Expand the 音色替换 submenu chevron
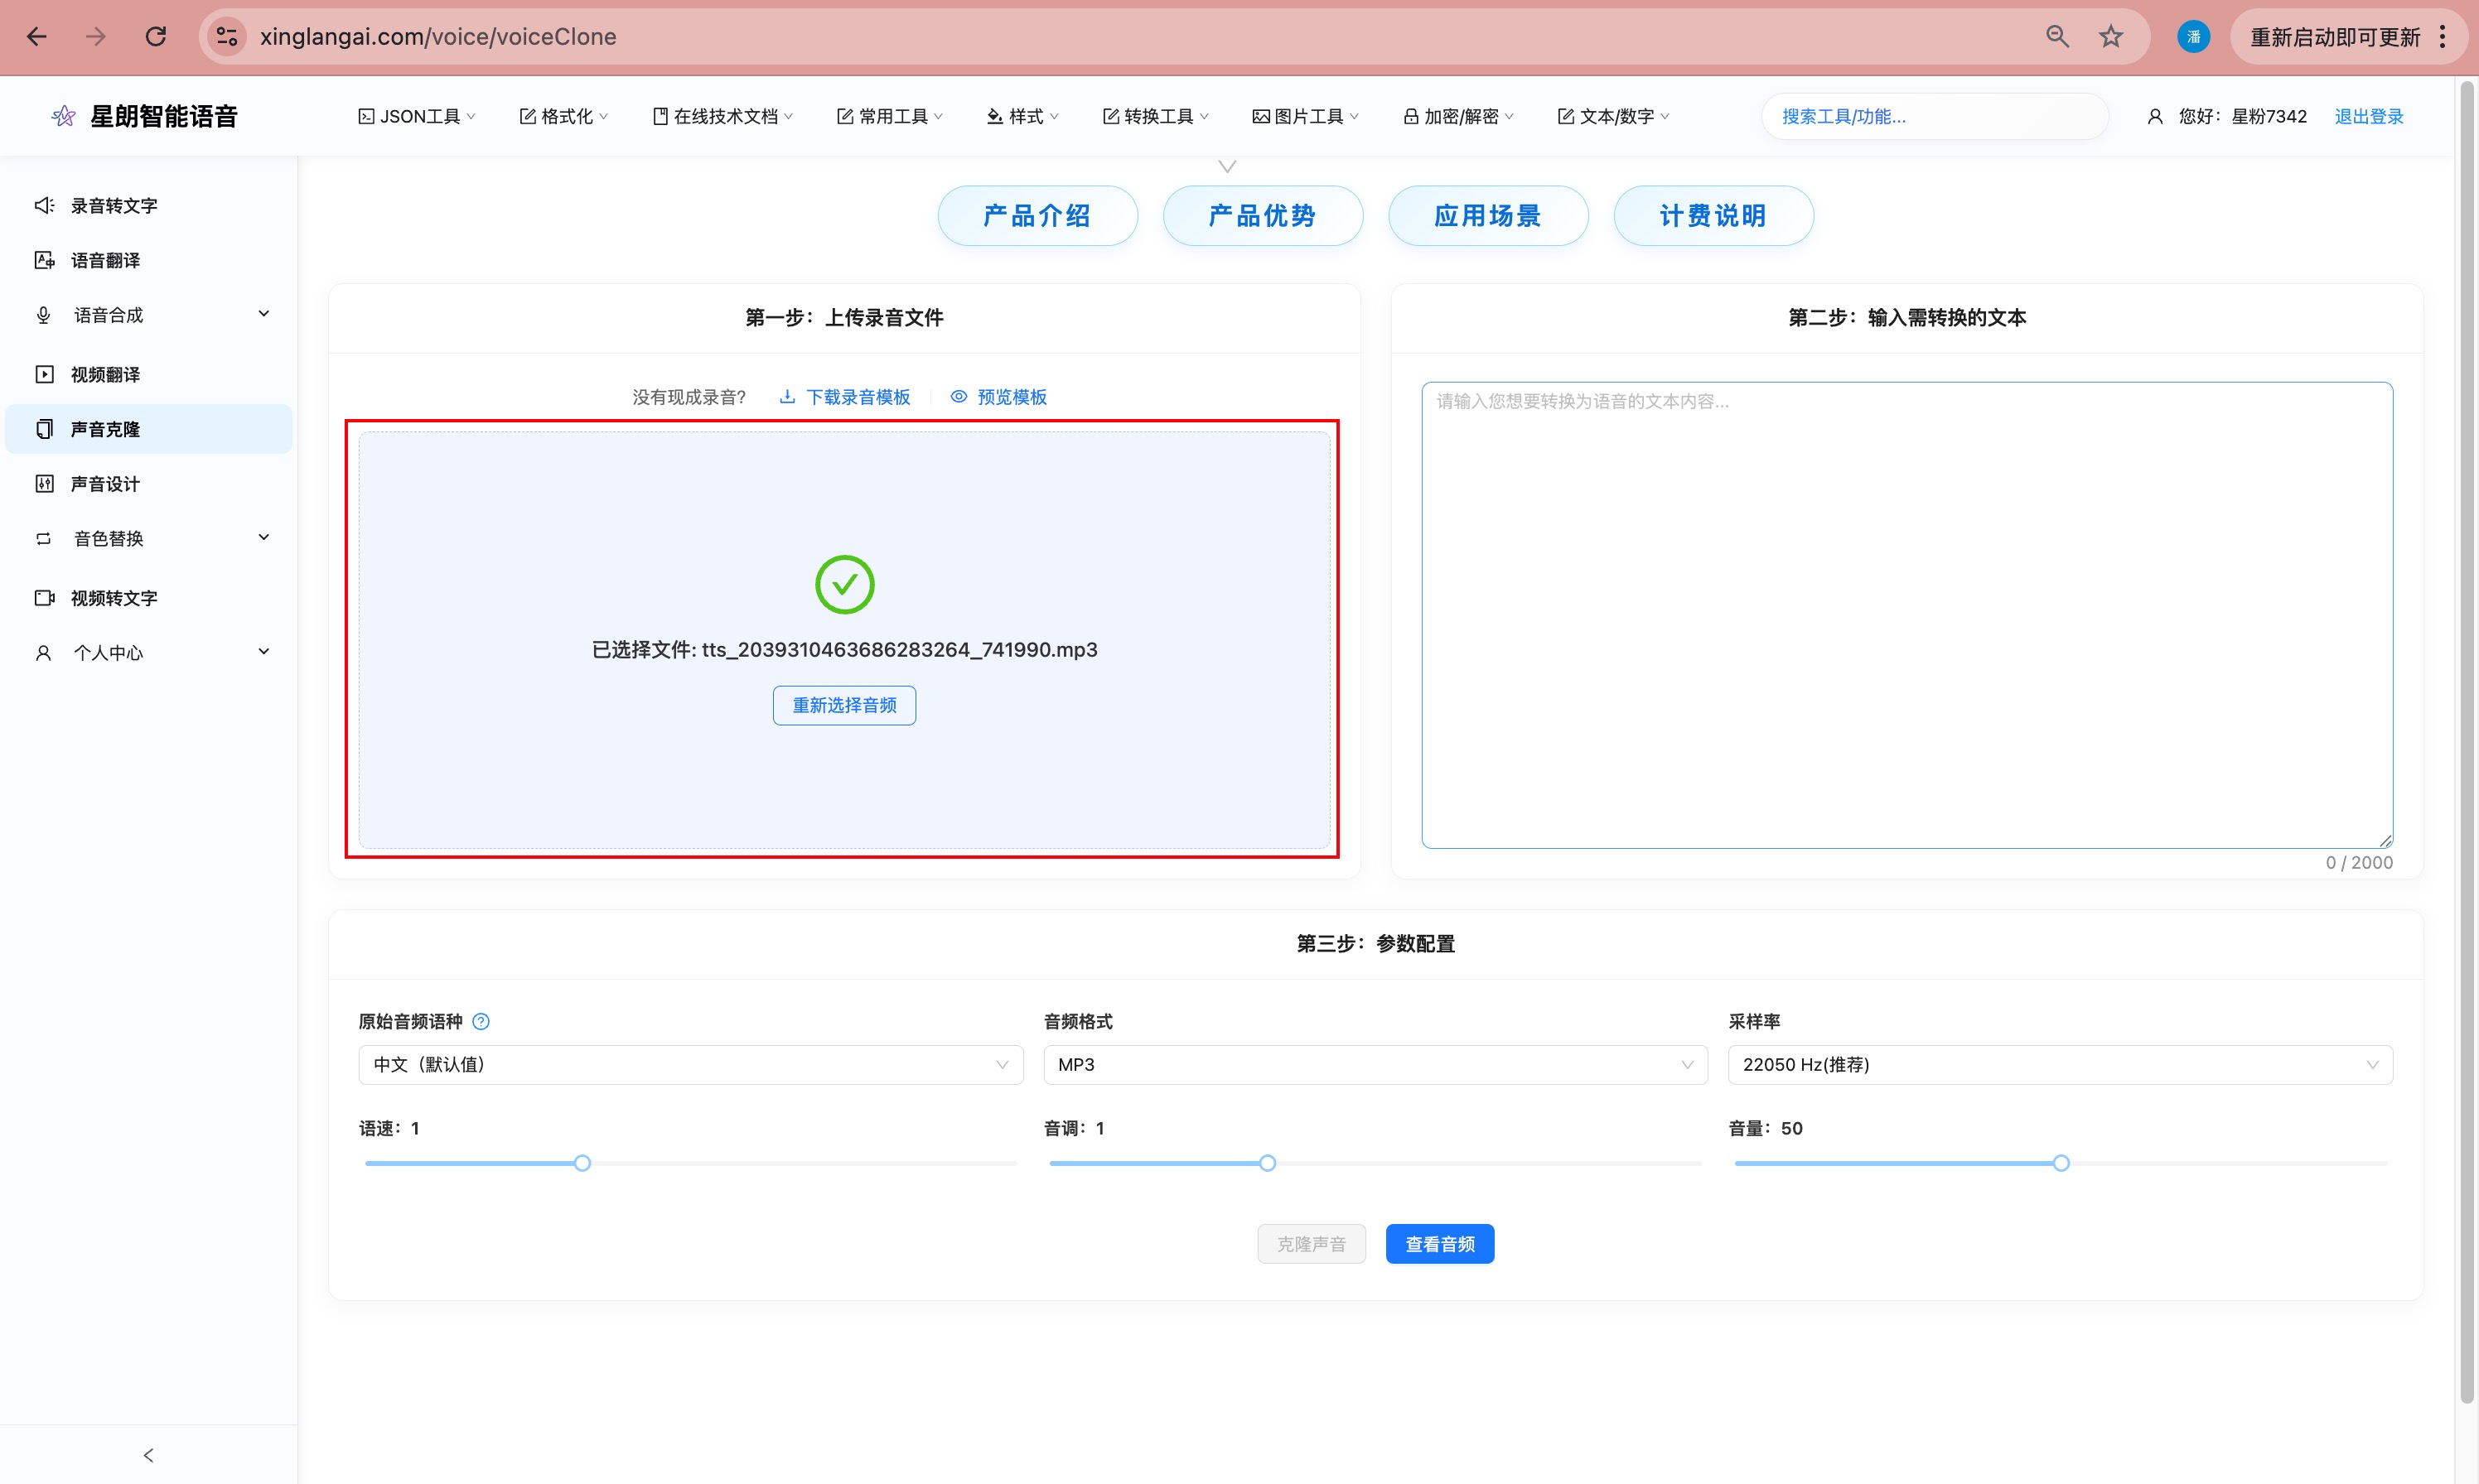Viewport: 2479px width, 1484px height. (x=264, y=538)
